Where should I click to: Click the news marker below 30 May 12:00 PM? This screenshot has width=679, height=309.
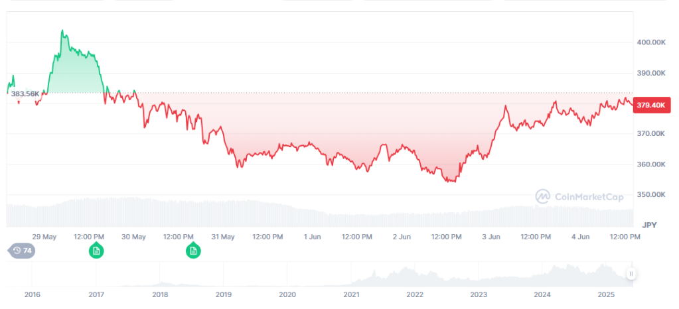(x=192, y=251)
